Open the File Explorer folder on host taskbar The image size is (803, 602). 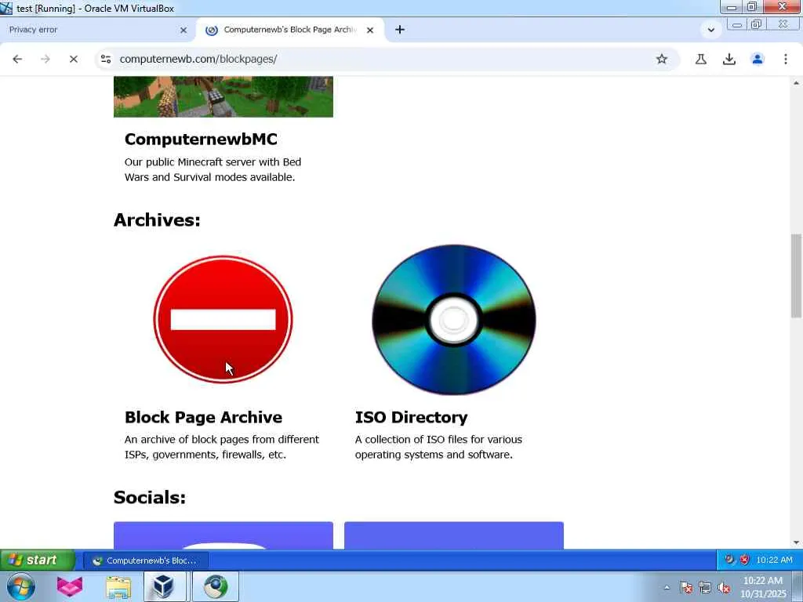(x=118, y=587)
